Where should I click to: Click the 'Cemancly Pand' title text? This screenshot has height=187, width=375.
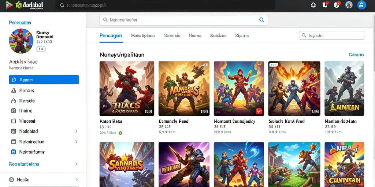click(174, 121)
